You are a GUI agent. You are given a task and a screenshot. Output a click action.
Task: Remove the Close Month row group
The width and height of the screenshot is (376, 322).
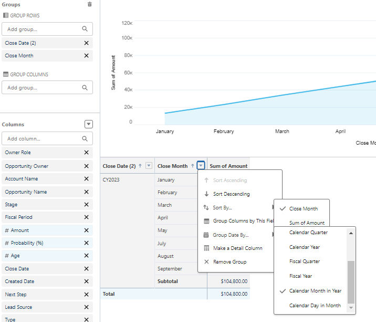[86, 56]
